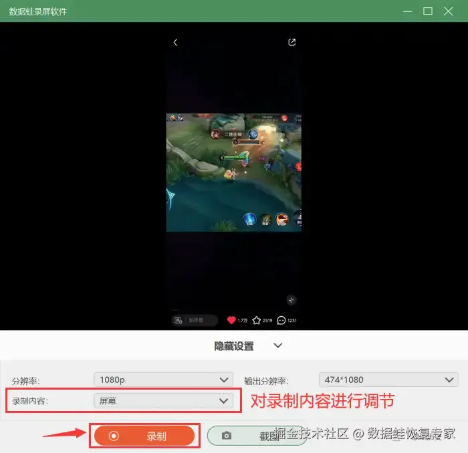Viewport: 468px width, 453px height.
Task: Open the 输出分辨率 474*1080 dropdown
Action: point(388,380)
